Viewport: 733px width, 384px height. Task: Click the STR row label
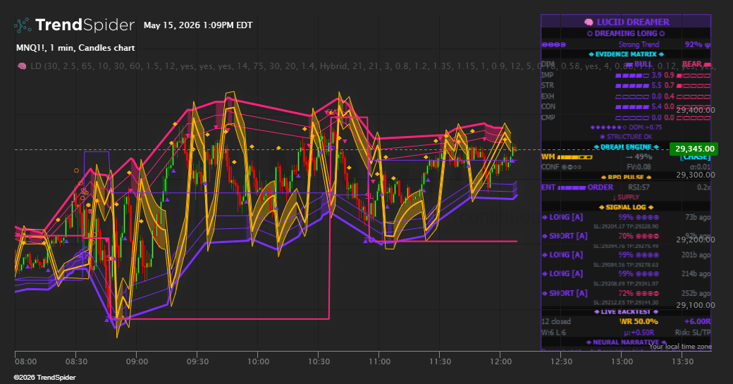coord(548,85)
